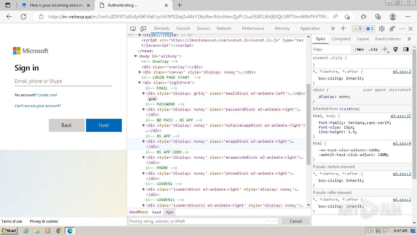Open DevTools settings gear
Image resolution: width=417 pixels, height=235 pixels.
tap(382, 29)
